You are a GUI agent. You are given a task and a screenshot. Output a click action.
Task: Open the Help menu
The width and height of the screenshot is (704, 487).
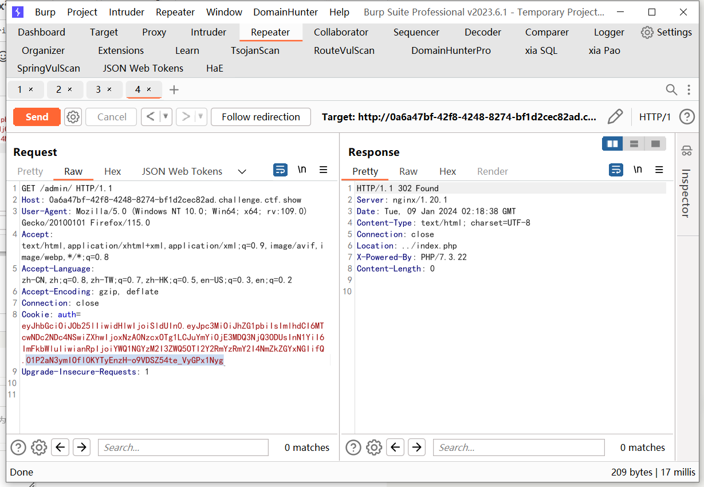pos(339,12)
